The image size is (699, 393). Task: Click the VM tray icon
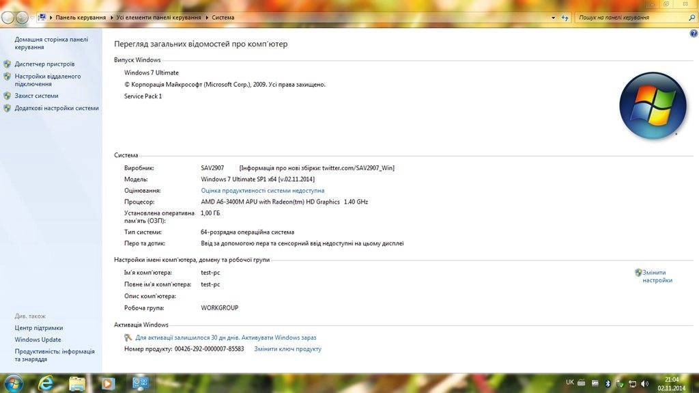pyautogui.click(x=595, y=383)
